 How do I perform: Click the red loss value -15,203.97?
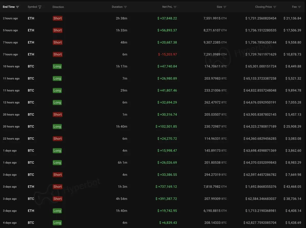168,54
